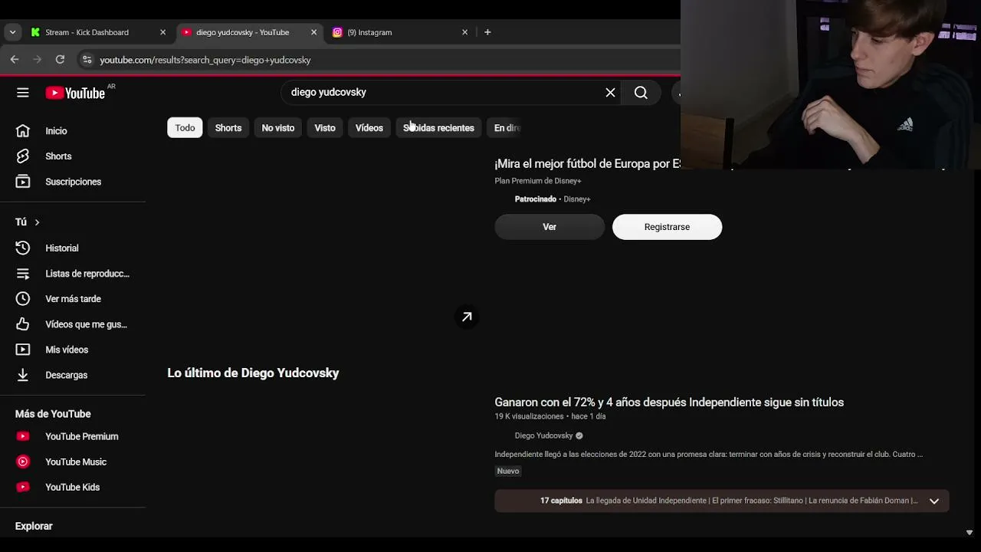981x552 pixels.
Task: Click the video description starting 'Independiente llegó'
Action: [x=708, y=455]
